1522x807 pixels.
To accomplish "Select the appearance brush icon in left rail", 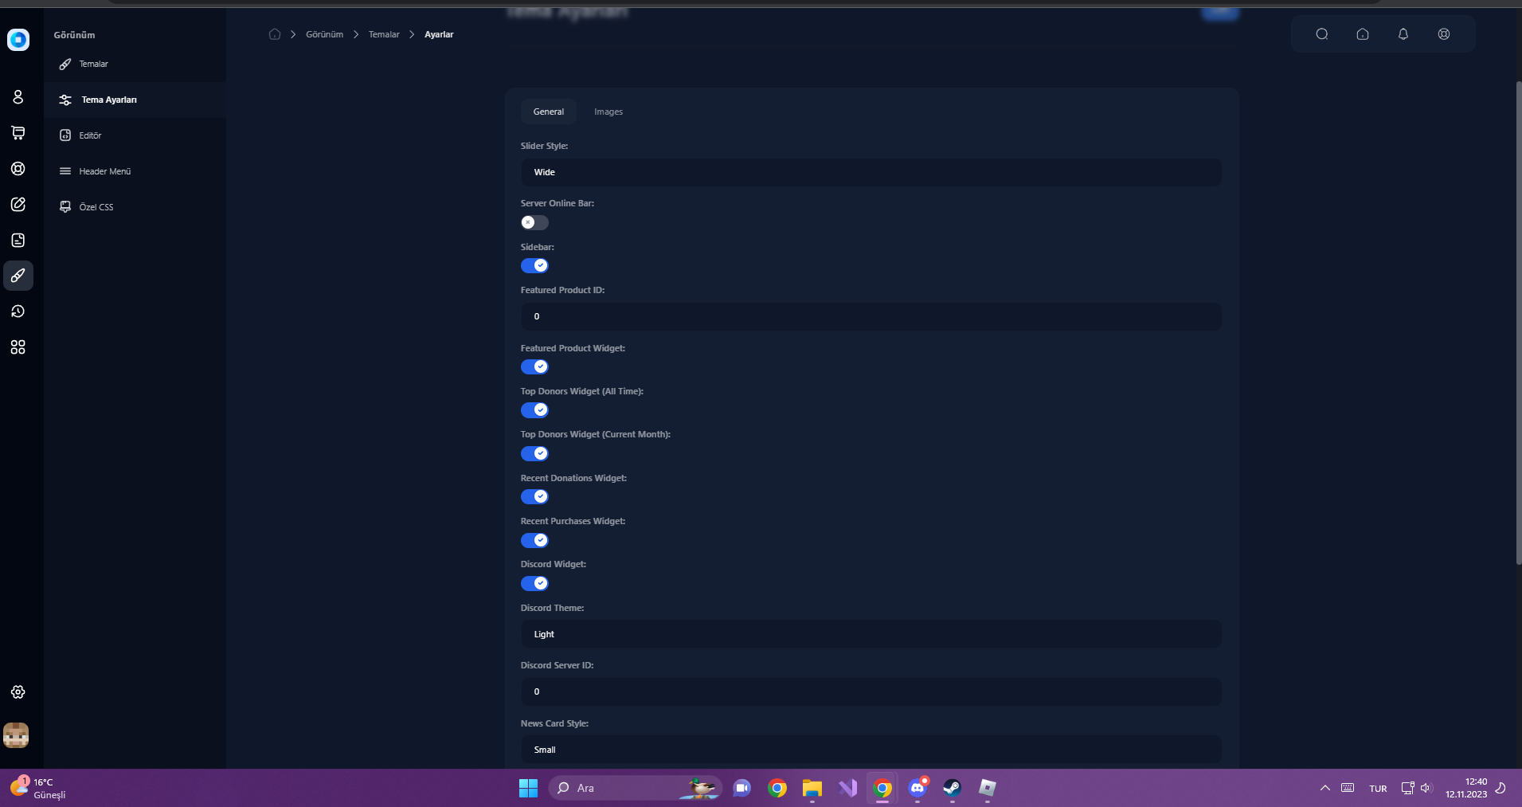I will 18,276.
